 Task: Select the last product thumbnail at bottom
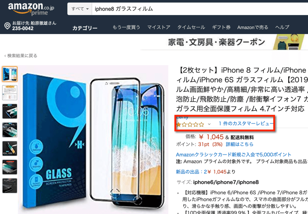coord(10,186)
